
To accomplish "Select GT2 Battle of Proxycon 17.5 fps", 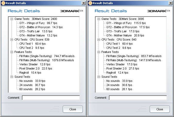I will pyautogui.click(x=128, y=27).
